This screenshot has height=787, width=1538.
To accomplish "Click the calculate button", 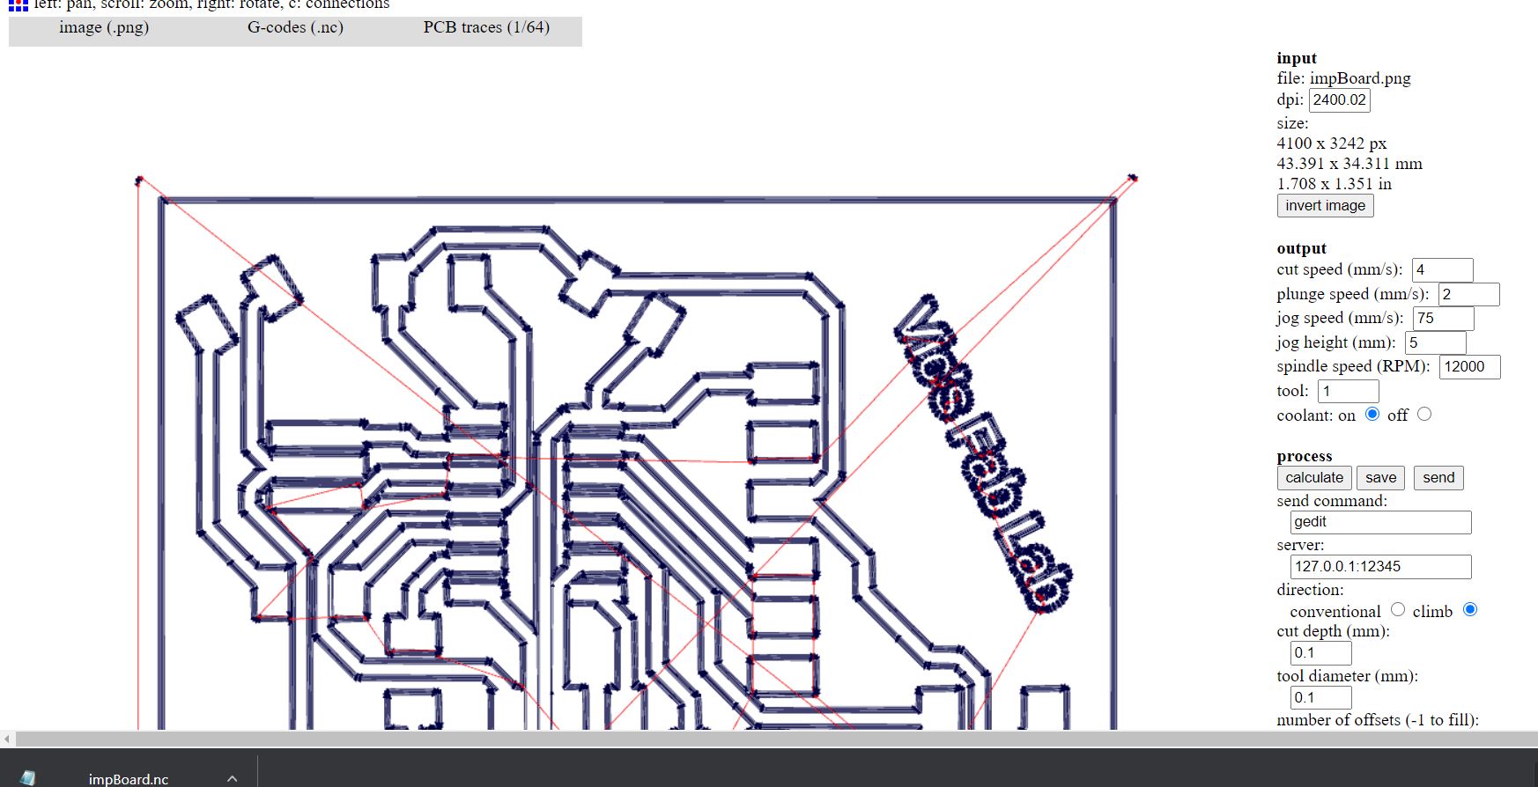I will (x=1314, y=478).
